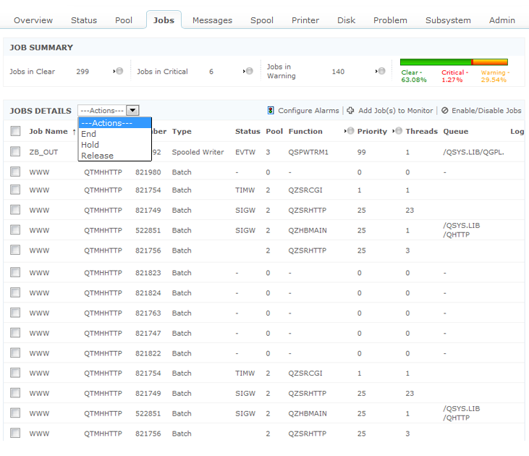Click the alarm icon beside Jobs in Critical

pos(249,72)
